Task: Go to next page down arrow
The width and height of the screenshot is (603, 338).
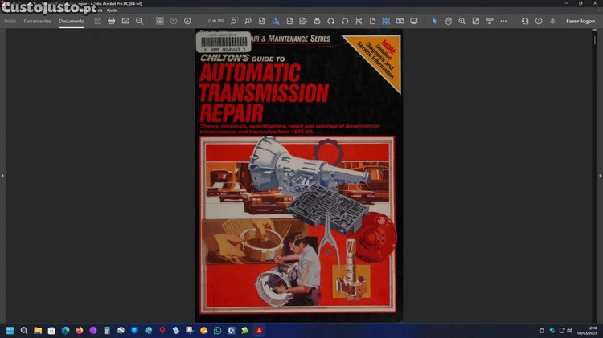Action: [x=187, y=21]
